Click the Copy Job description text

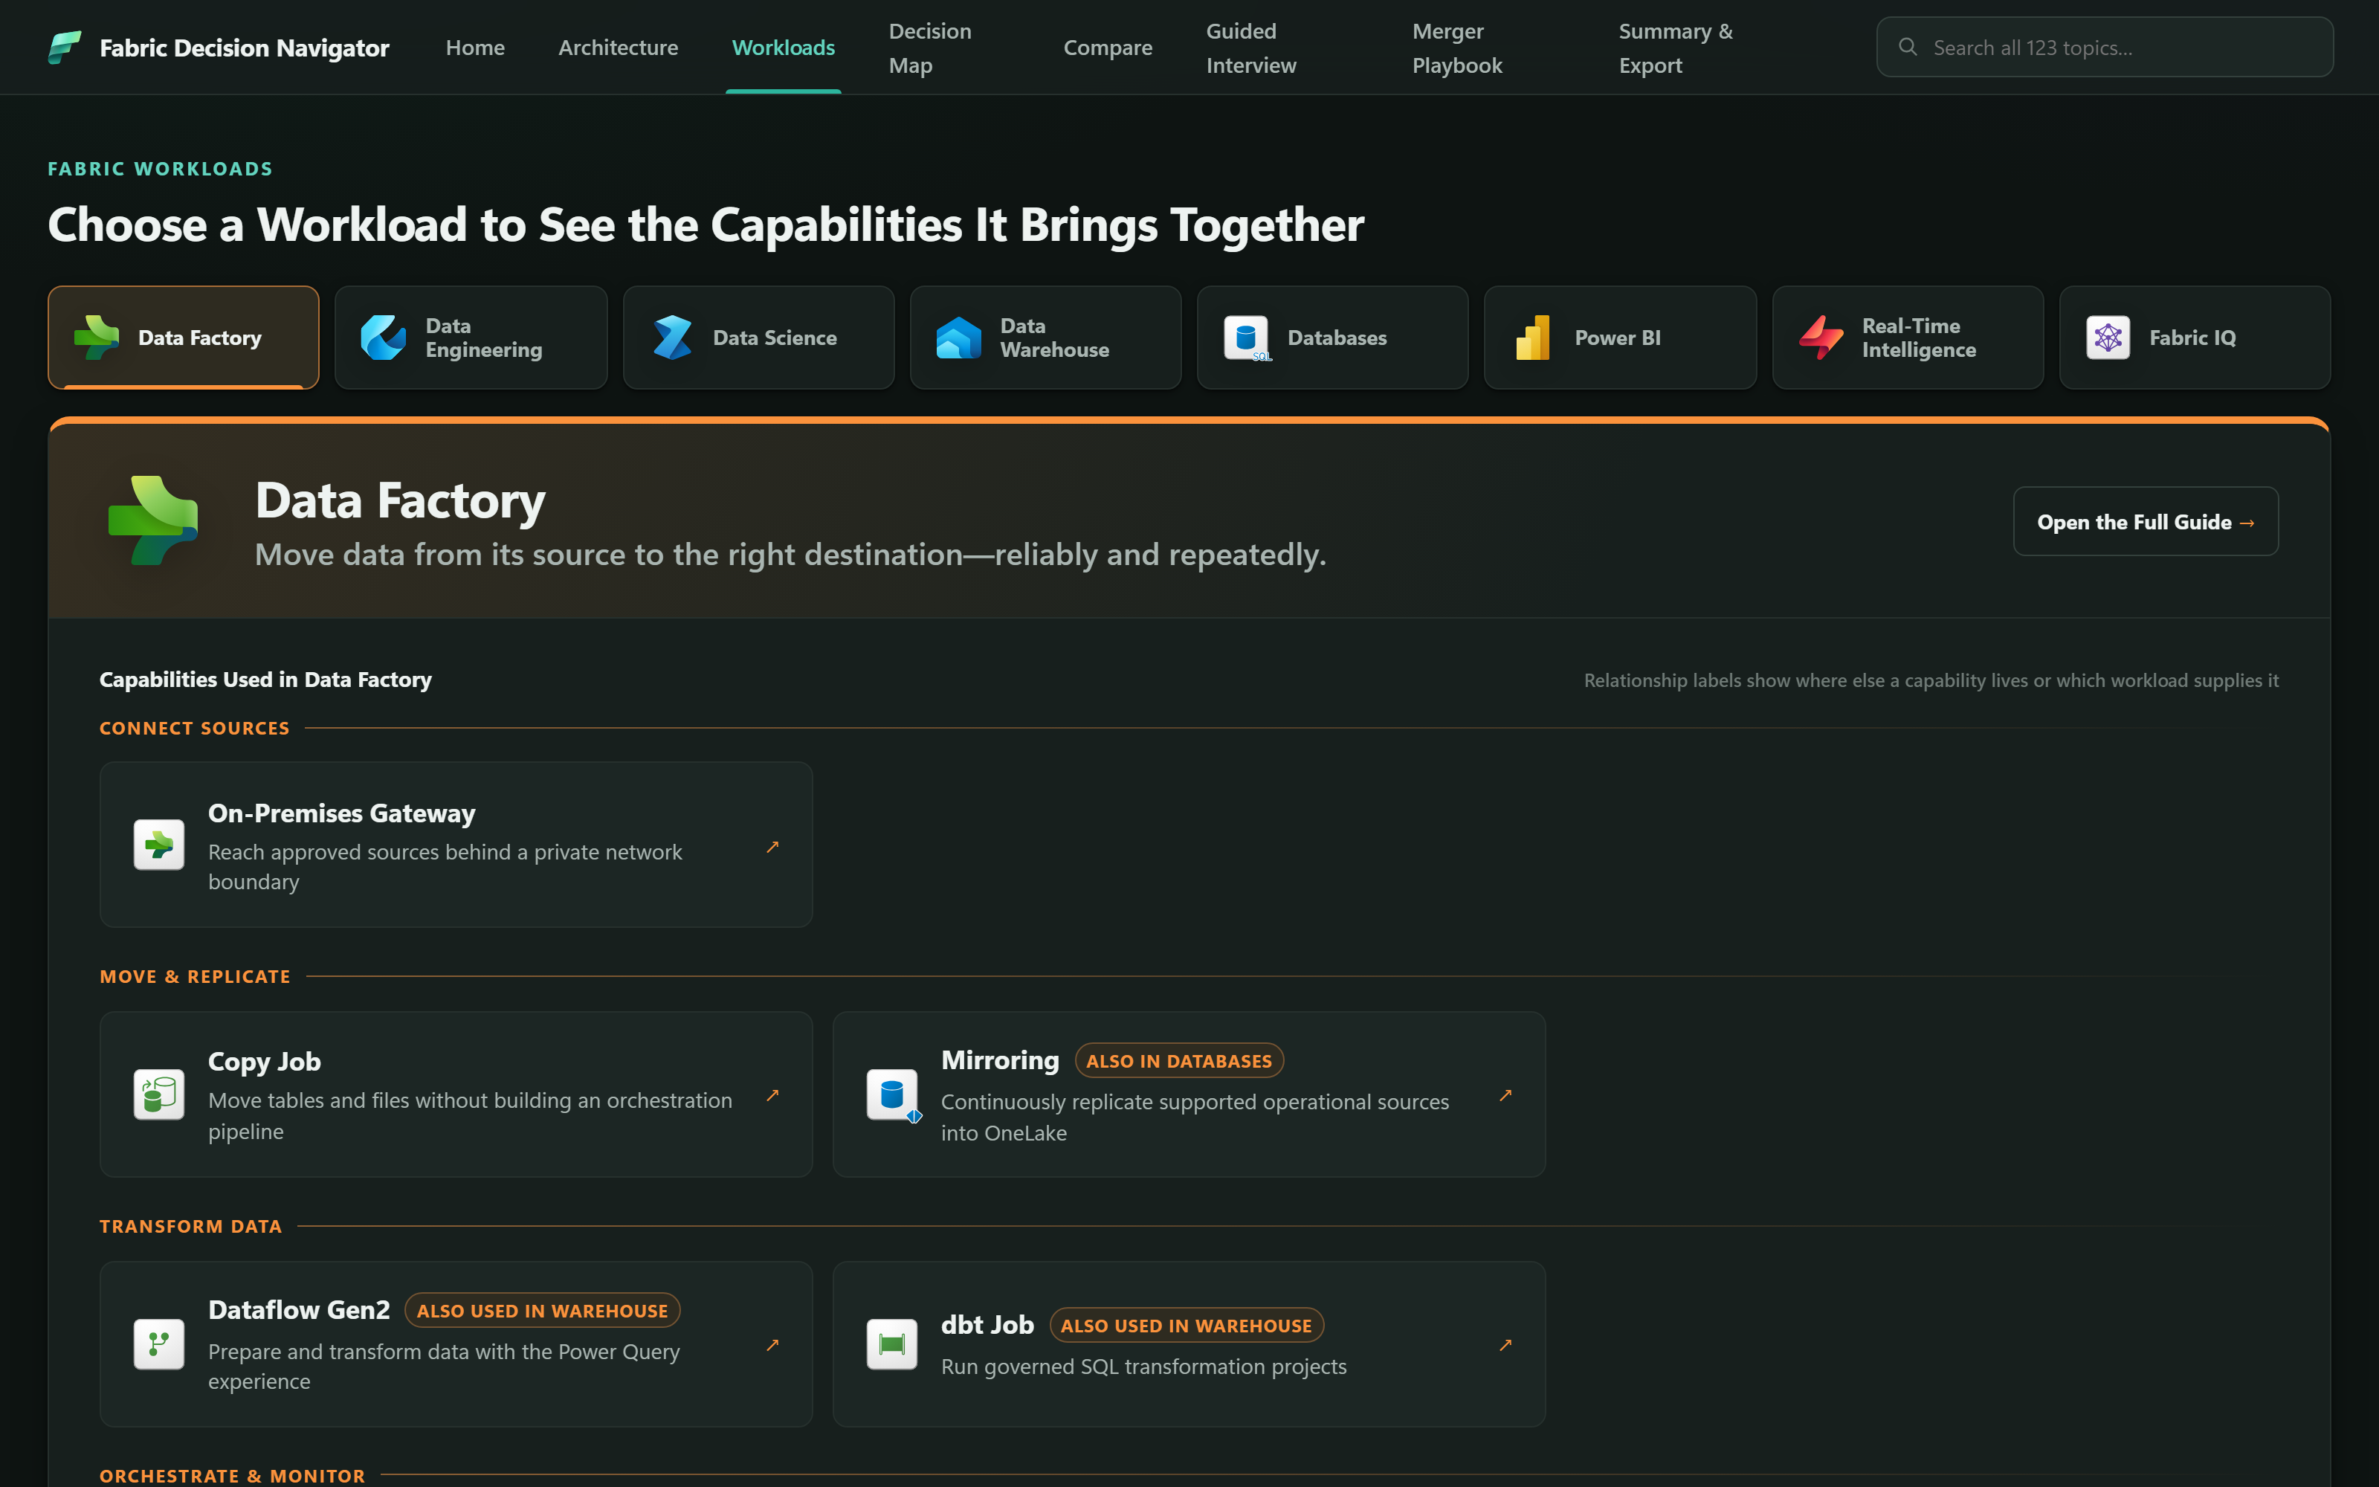click(x=470, y=1115)
